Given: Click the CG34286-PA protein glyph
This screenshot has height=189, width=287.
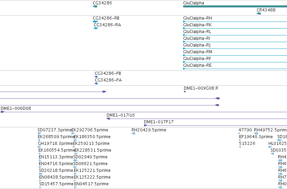Looking at the screenshot, I should (96, 84).
